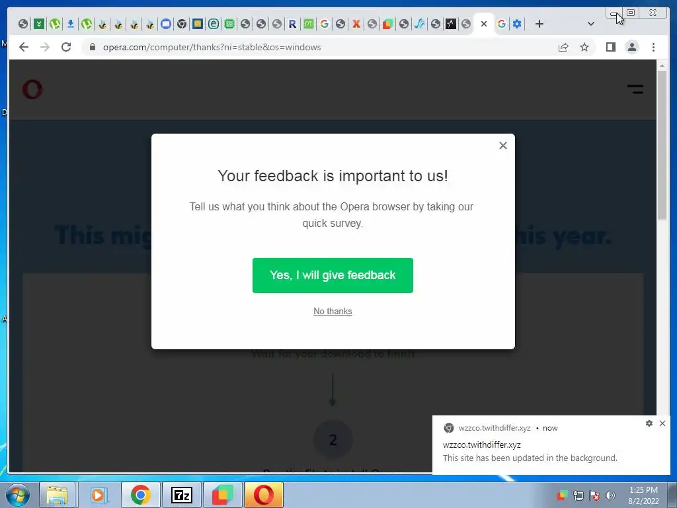
Task: Switch to the blue settings gear tab
Action: pos(517,24)
